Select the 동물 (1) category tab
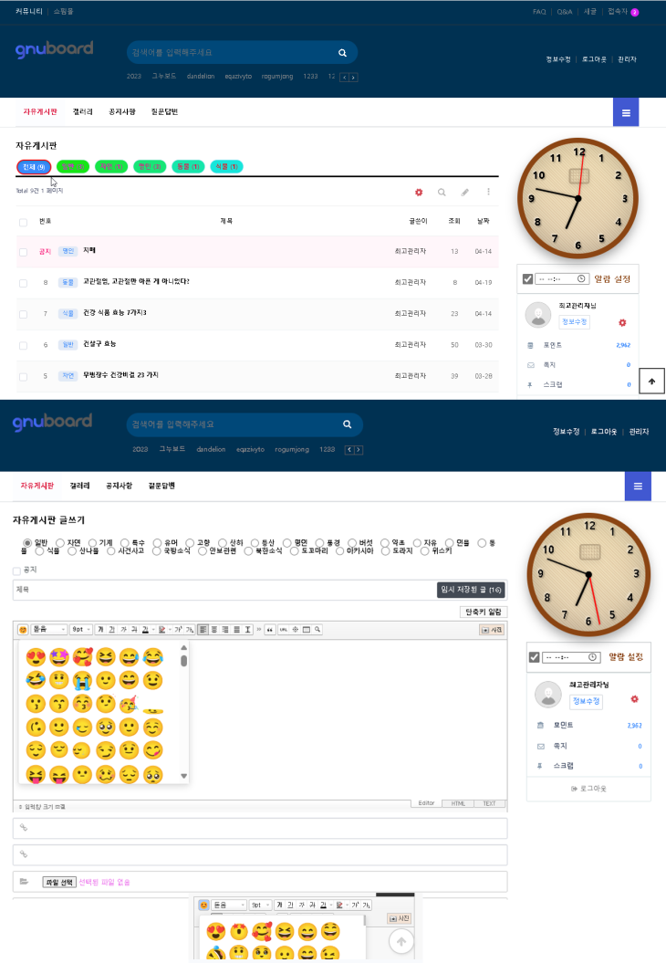Viewport: 666px width, 963px height. pyautogui.click(x=189, y=166)
